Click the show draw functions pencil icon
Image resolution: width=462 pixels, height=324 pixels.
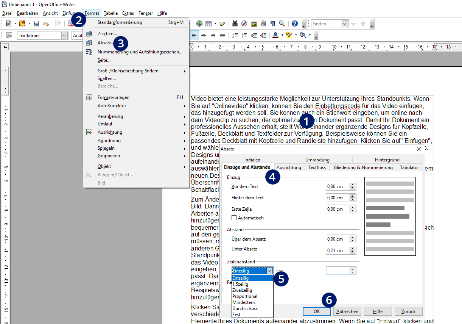tap(222, 23)
